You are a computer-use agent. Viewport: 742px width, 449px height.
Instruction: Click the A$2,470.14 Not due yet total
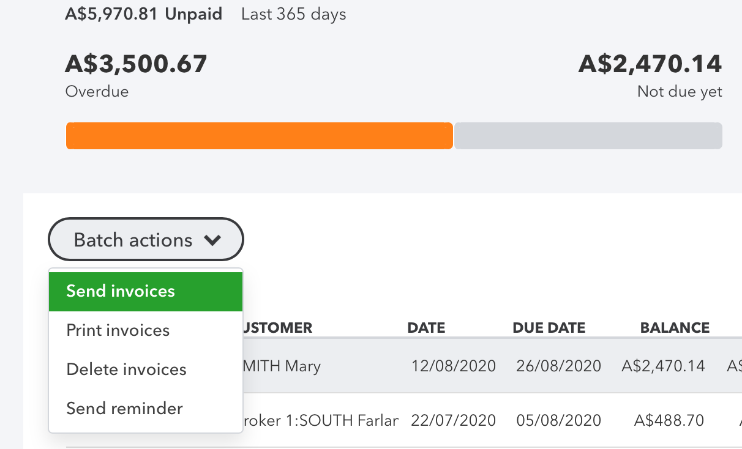click(x=650, y=64)
